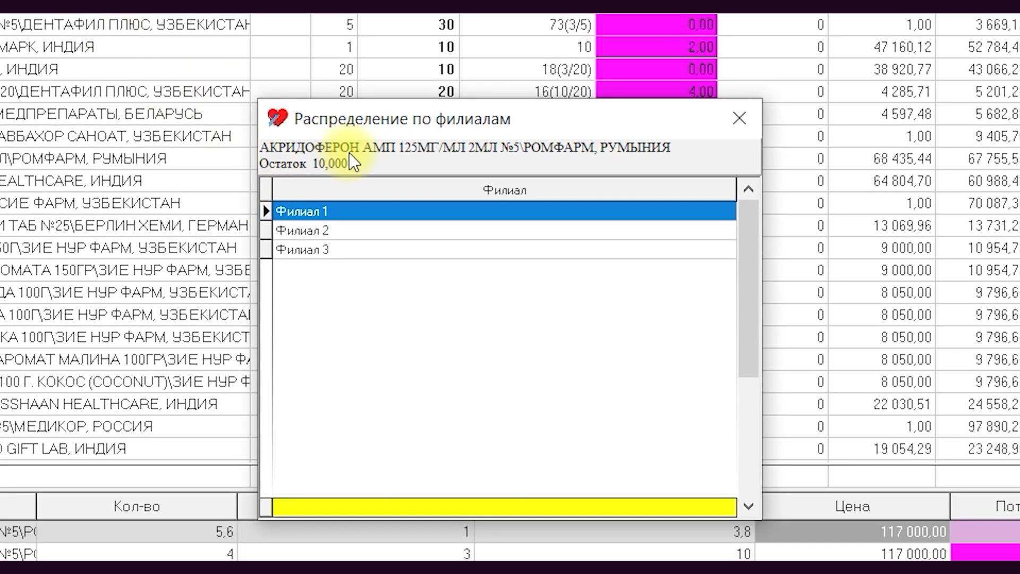Click price cell 68 435,44
Viewport: 1020px width, 574px height.
tap(882, 158)
